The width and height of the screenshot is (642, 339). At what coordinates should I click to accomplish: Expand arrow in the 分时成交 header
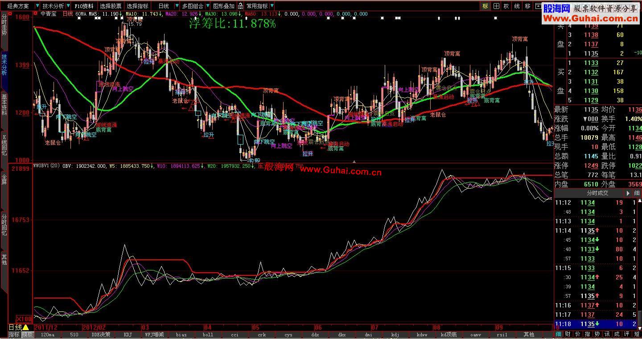click(628, 193)
